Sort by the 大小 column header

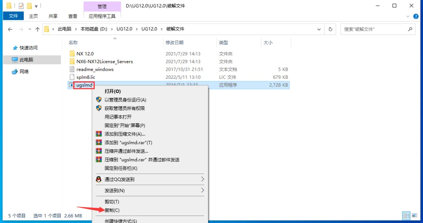click(x=268, y=43)
